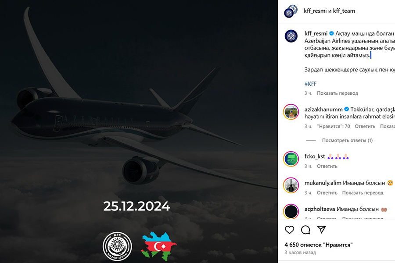
Task: Open the aqzholtaeva profile picture
Action: coord(291,211)
